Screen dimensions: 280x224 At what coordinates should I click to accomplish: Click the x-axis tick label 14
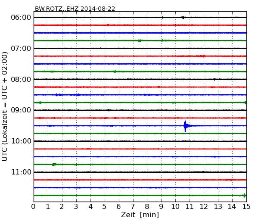tap(232, 207)
